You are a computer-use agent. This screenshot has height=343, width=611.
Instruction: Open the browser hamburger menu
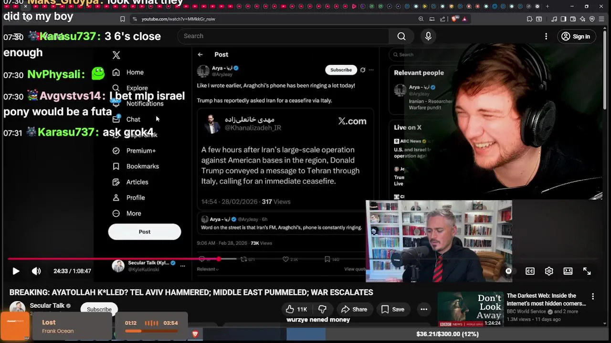click(602, 19)
